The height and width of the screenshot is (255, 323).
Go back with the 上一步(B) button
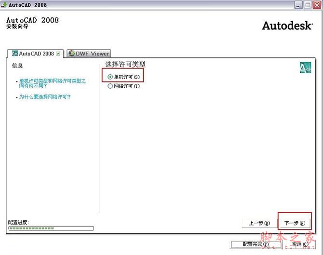click(259, 223)
